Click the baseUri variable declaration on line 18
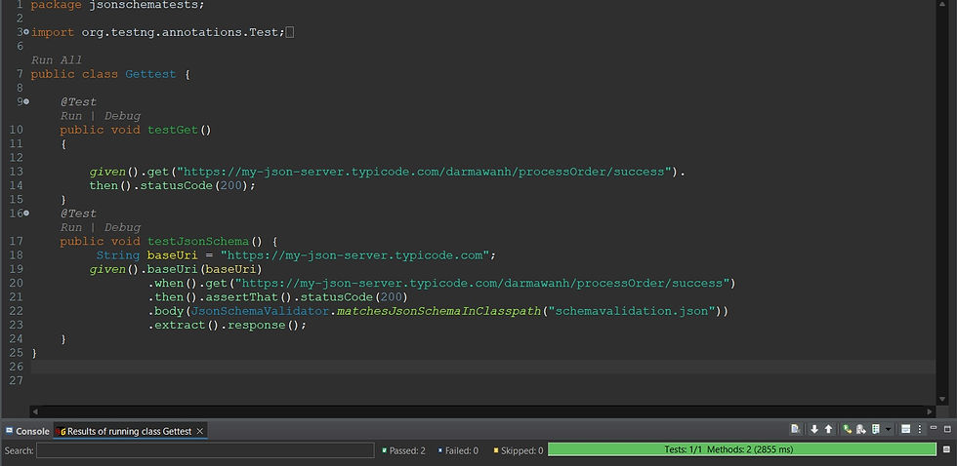The height and width of the screenshot is (466, 957). pyautogui.click(x=172, y=255)
